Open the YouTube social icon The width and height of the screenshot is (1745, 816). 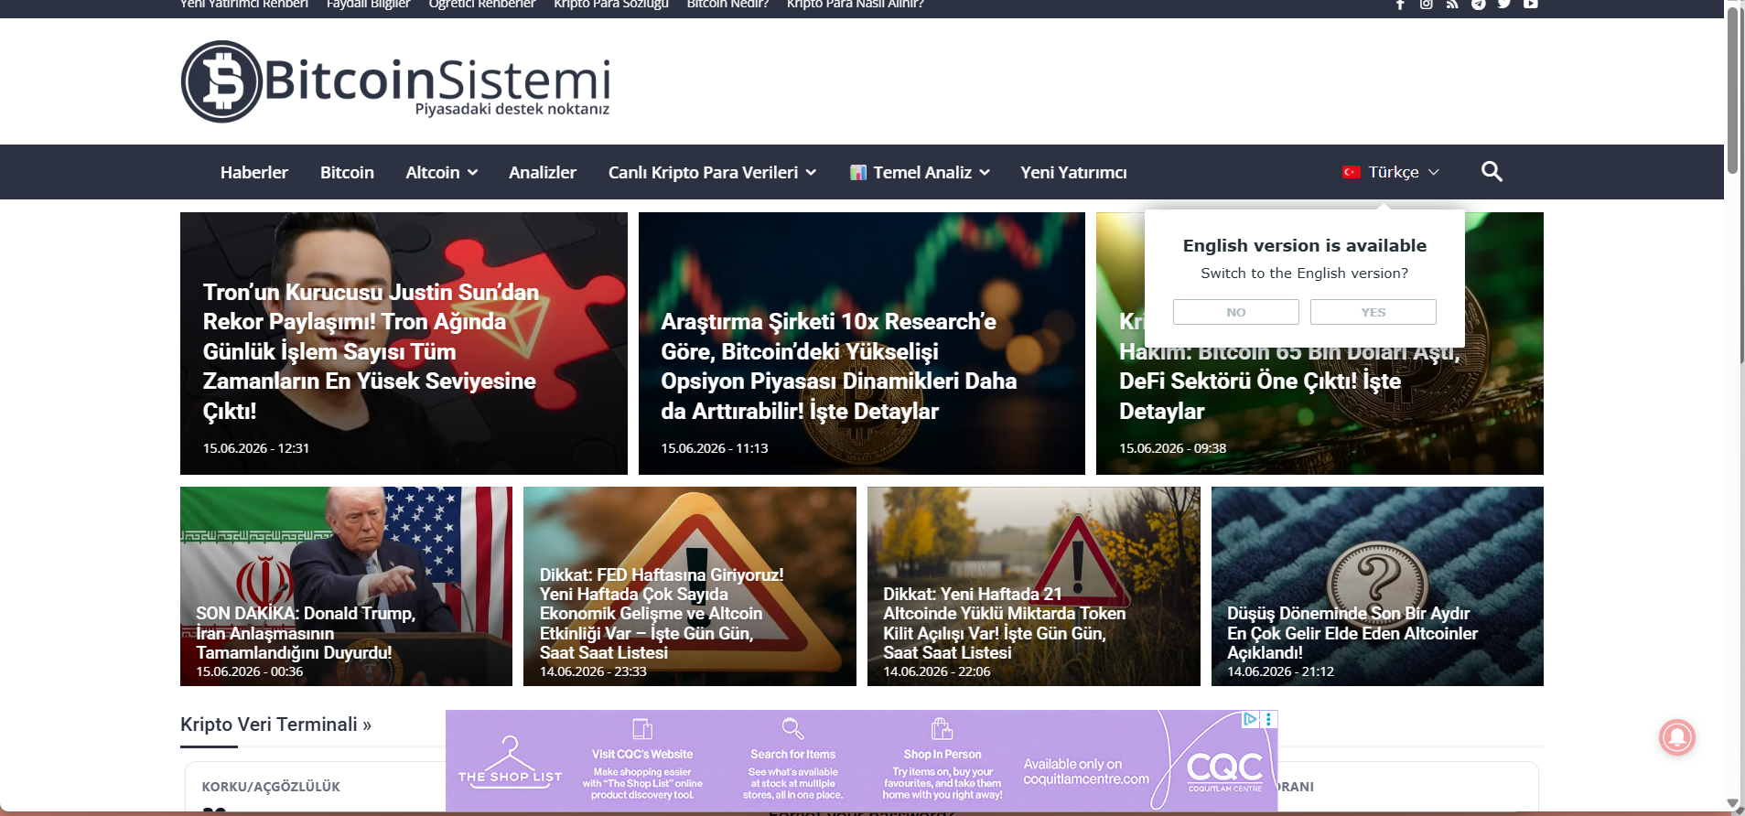pos(1530,5)
